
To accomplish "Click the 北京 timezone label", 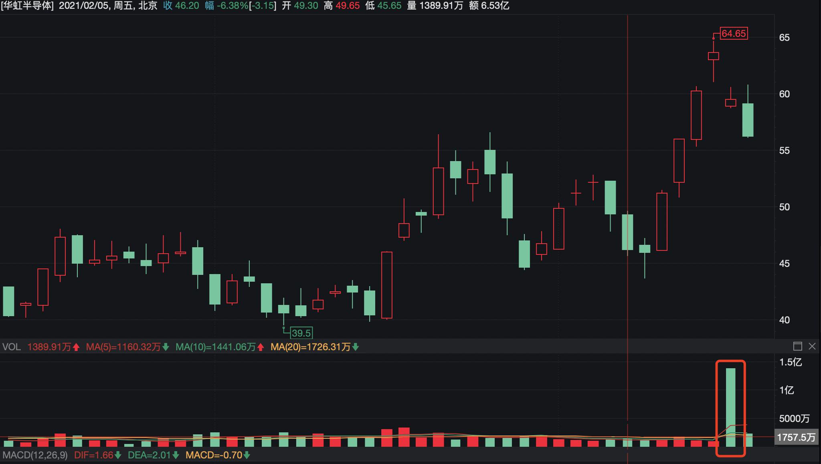I will pos(148,6).
